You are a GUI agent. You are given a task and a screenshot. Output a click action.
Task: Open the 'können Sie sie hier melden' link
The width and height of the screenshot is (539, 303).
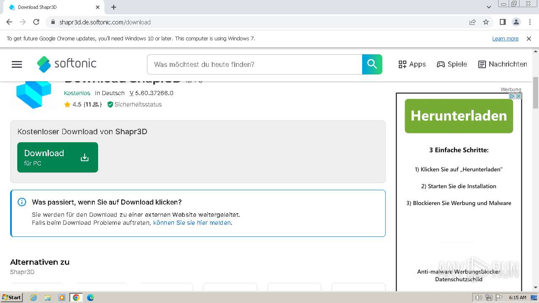192,223
